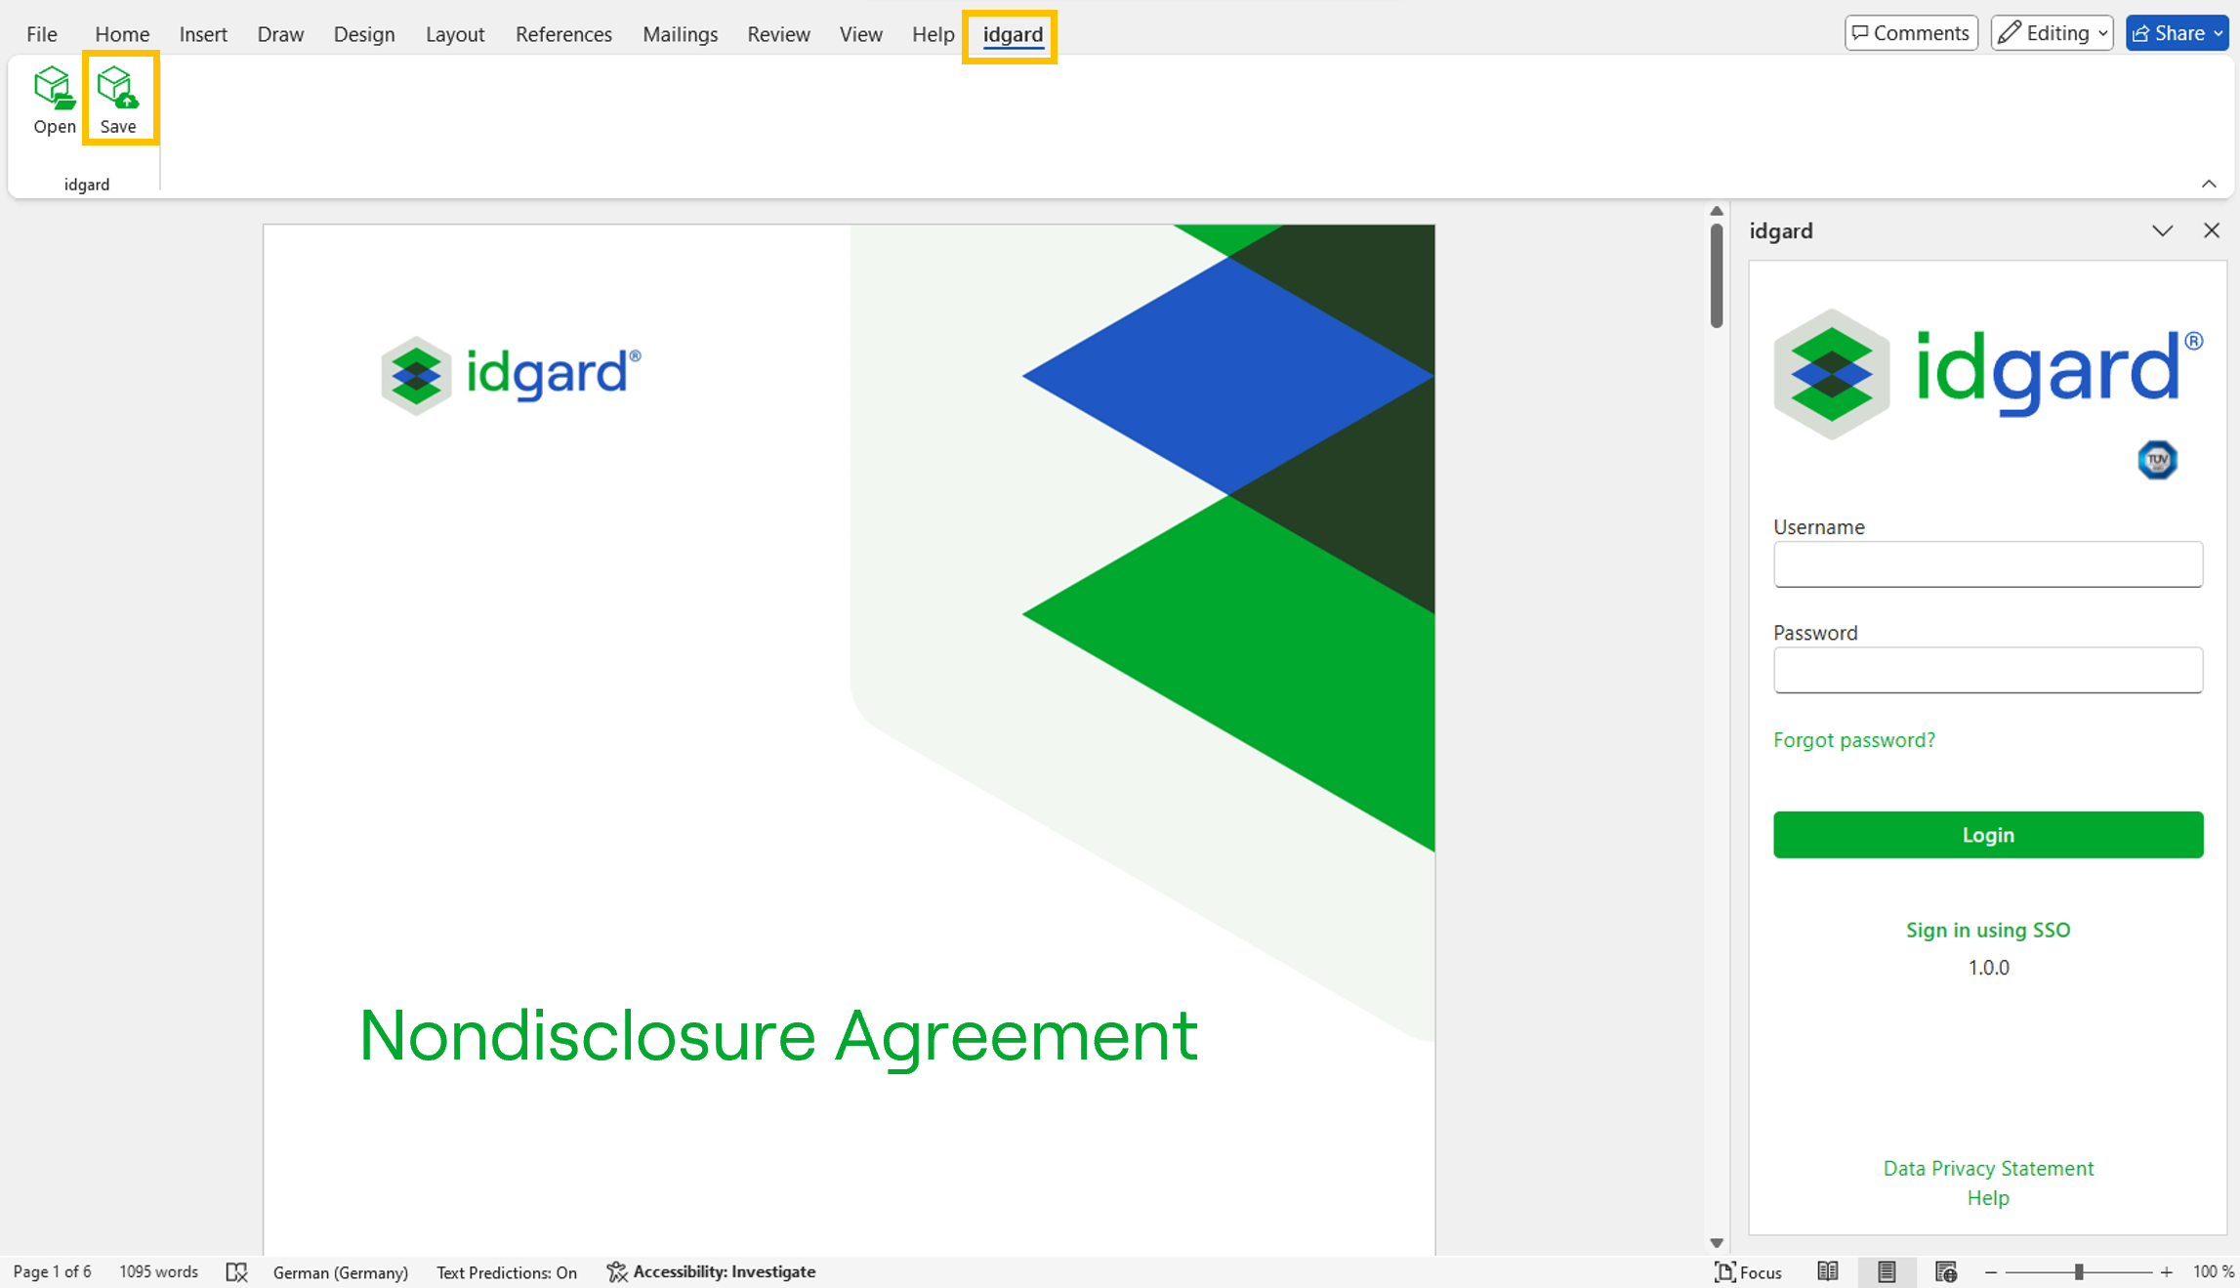Select Print Layout view

pyautogui.click(x=1887, y=1271)
